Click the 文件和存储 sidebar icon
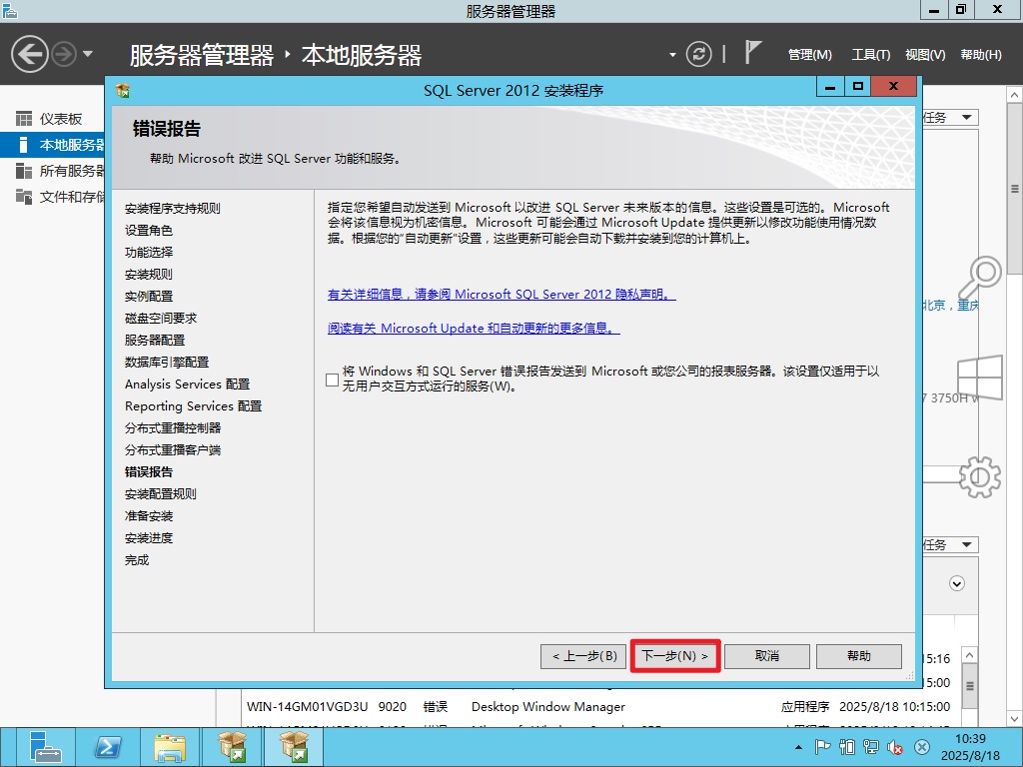 (x=24, y=197)
